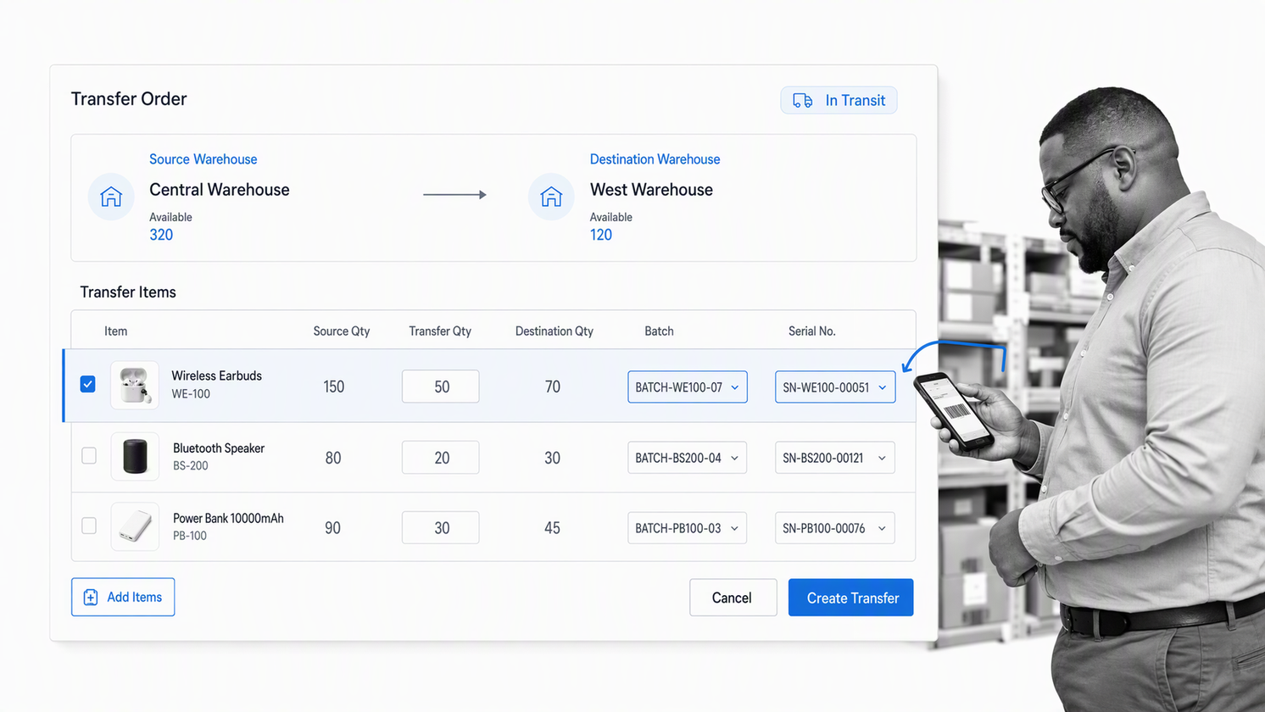
Task: Click the Transfer Qty column header
Action: coord(440,331)
